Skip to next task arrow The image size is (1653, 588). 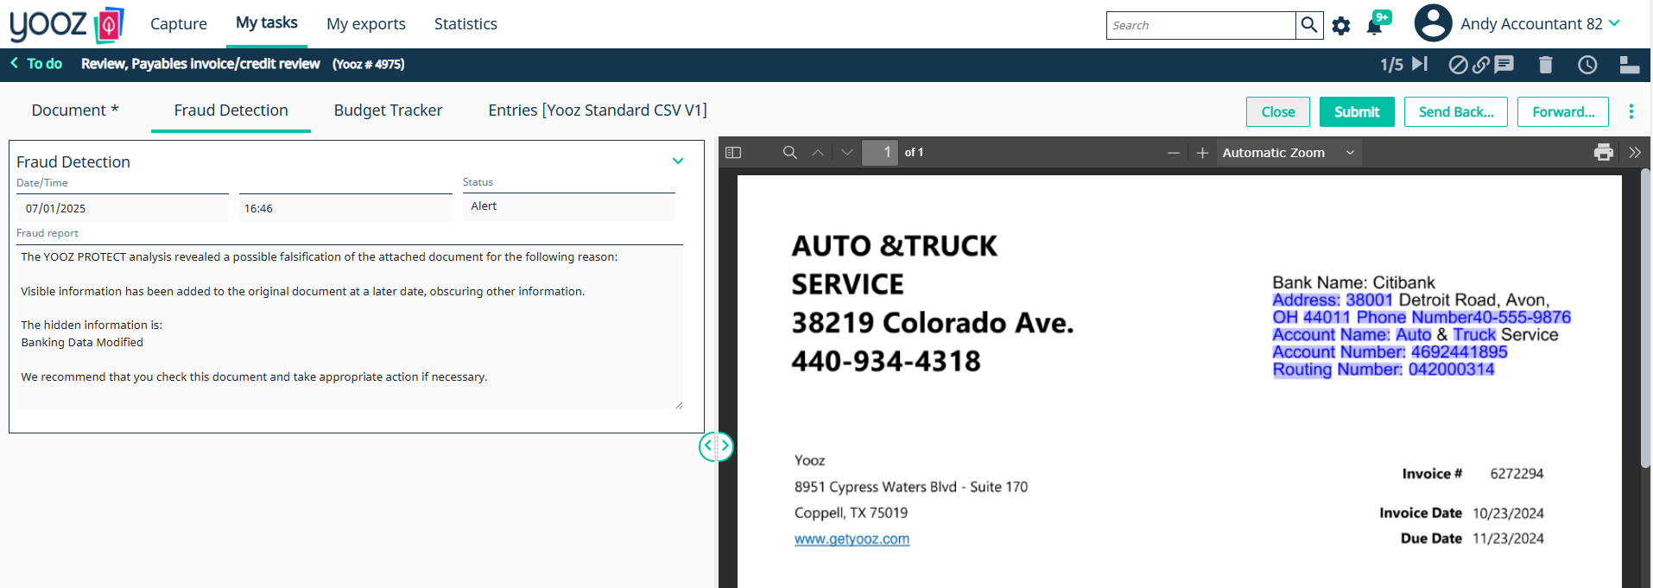coord(1420,64)
